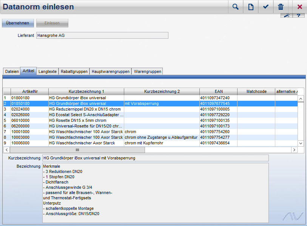Click the Kurzbezeichnung 2 column header
Screen dimensions: 307x226
click(162, 91)
